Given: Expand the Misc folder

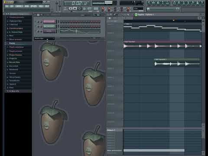Looking at the screenshot, I should click(11, 36).
